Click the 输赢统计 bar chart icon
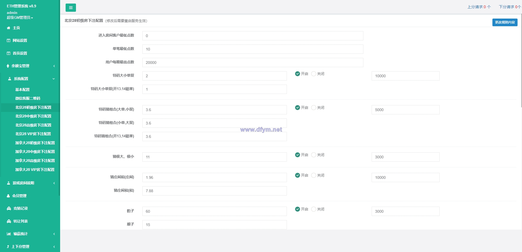 (x=9, y=234)
